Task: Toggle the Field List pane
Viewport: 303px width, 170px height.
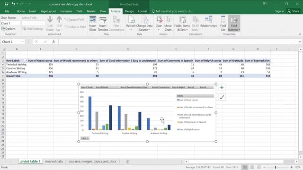Action: pyautogui.click(x=223, y=23)
